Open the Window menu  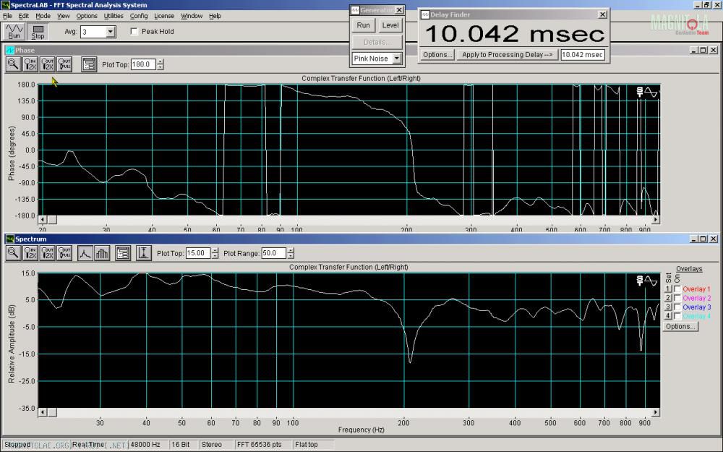192,16
